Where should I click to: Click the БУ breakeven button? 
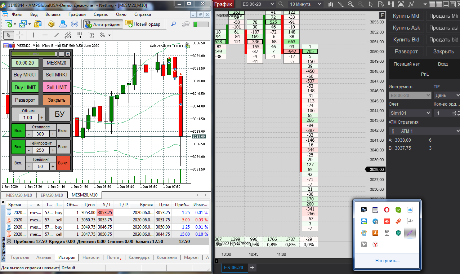pyautogui.click(x=59, y=114)
